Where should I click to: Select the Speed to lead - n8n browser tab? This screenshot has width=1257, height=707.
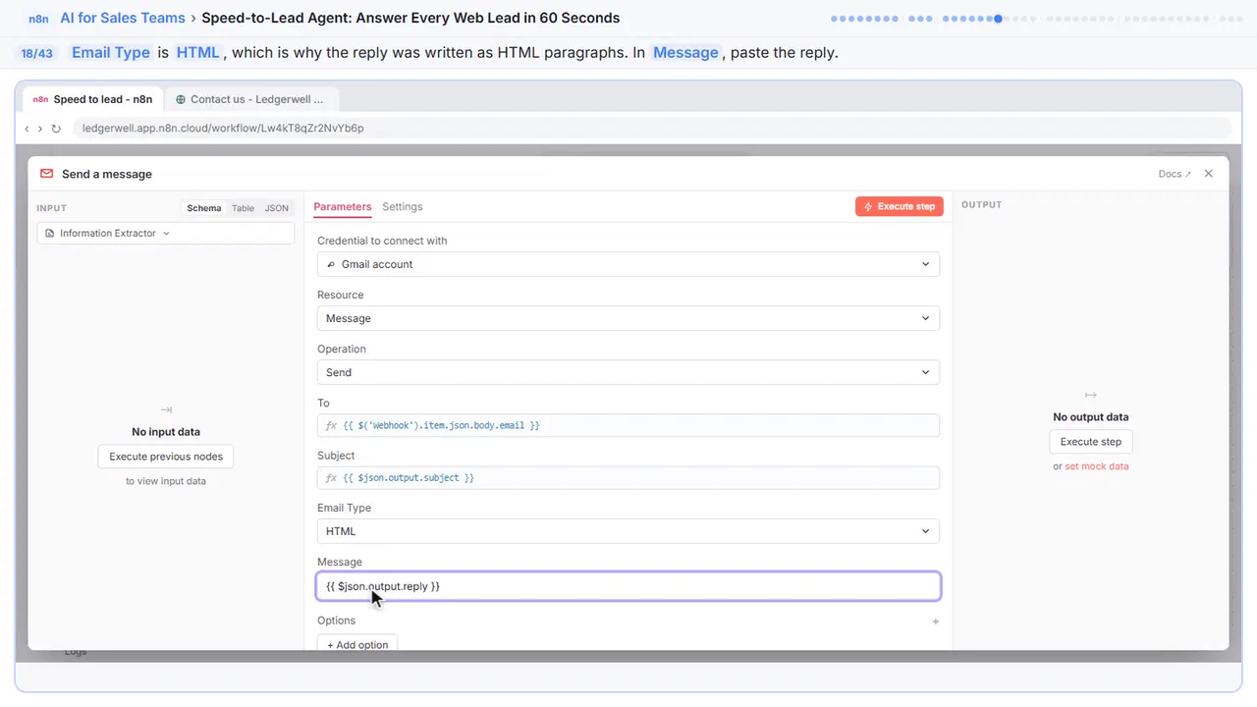tap(93, 99)
